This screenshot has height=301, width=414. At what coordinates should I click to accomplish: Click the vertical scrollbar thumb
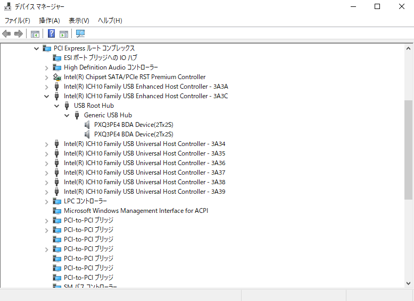click(408, 150)
